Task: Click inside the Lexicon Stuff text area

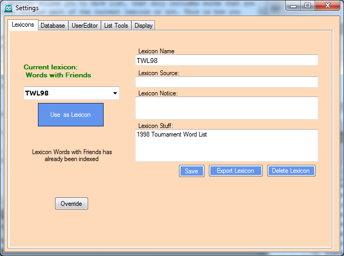Action: pos(226,145)
